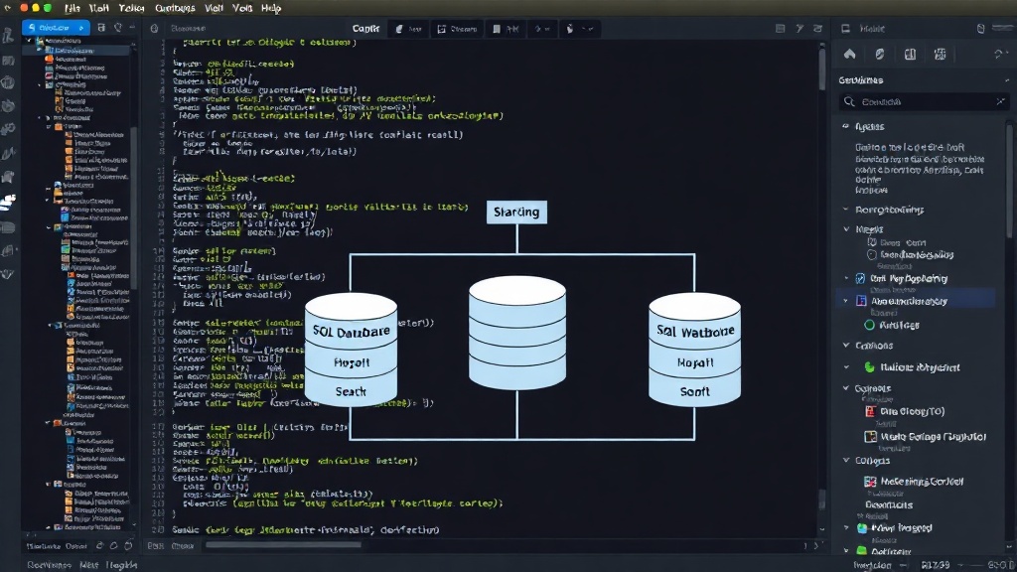Click the Net entry in status bar
Image resolution: width=1017 pixels, height=572 pixels.
click(88, 565)
